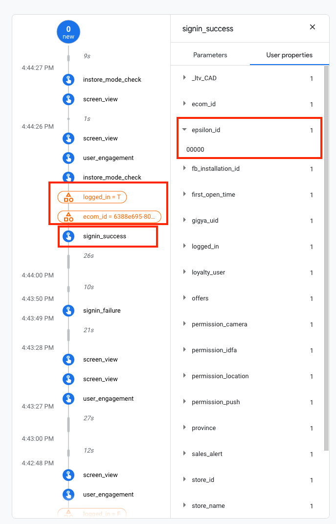Click the 4:43:49 PM timestamp
This screenshot has width=336, height=524.
point(38,318)
